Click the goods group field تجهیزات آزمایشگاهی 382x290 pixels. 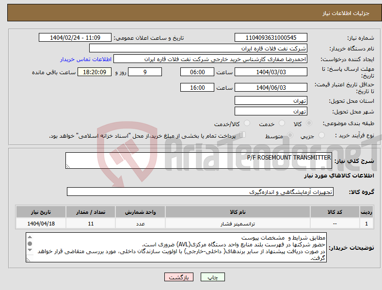click(x=200, y=192)
